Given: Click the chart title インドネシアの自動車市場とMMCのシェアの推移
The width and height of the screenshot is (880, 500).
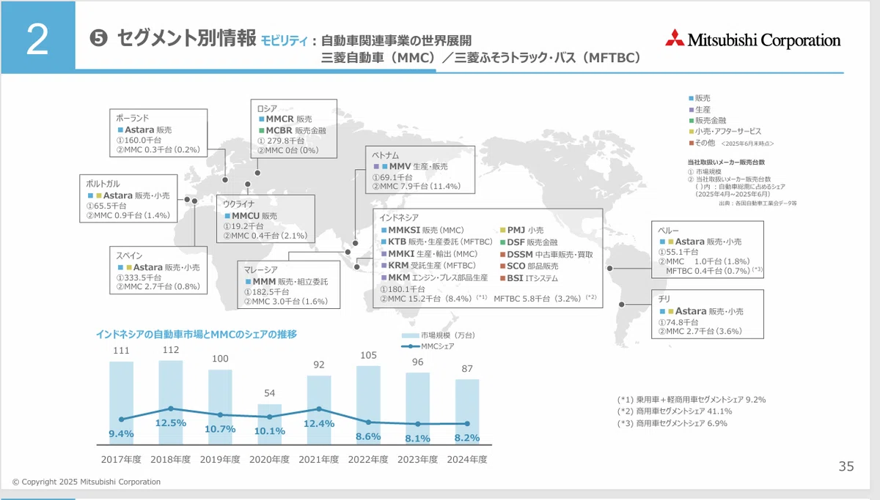Looking at the screenshot, I should [x=197, y=334].
